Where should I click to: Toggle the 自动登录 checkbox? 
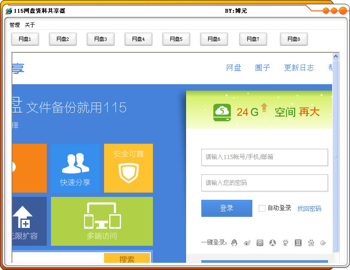262,208
